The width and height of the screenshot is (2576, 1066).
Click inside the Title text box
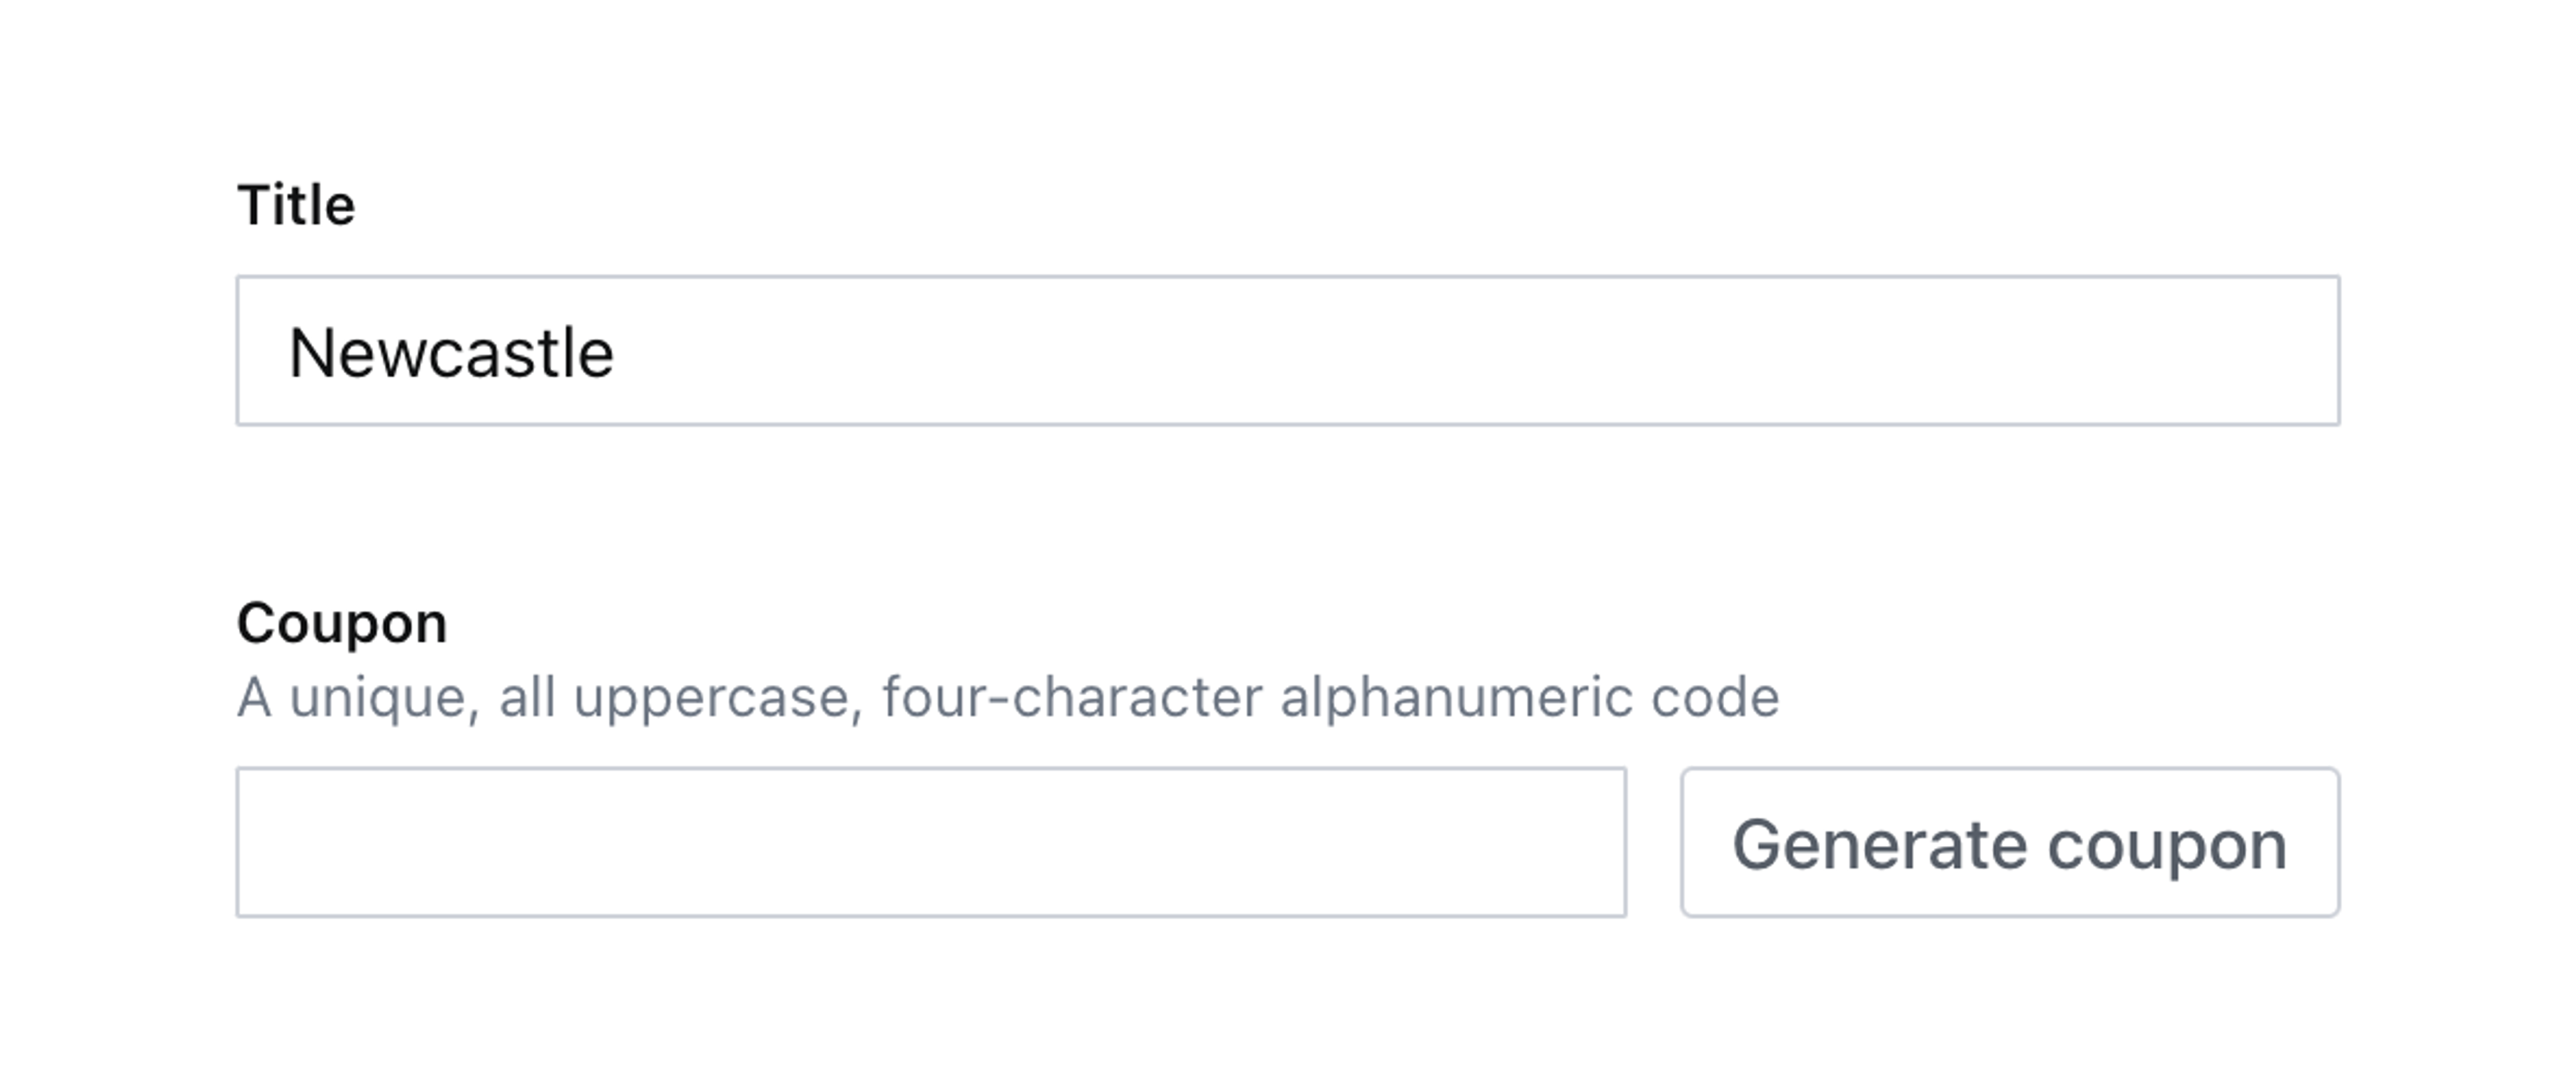tap(1287, 351)
